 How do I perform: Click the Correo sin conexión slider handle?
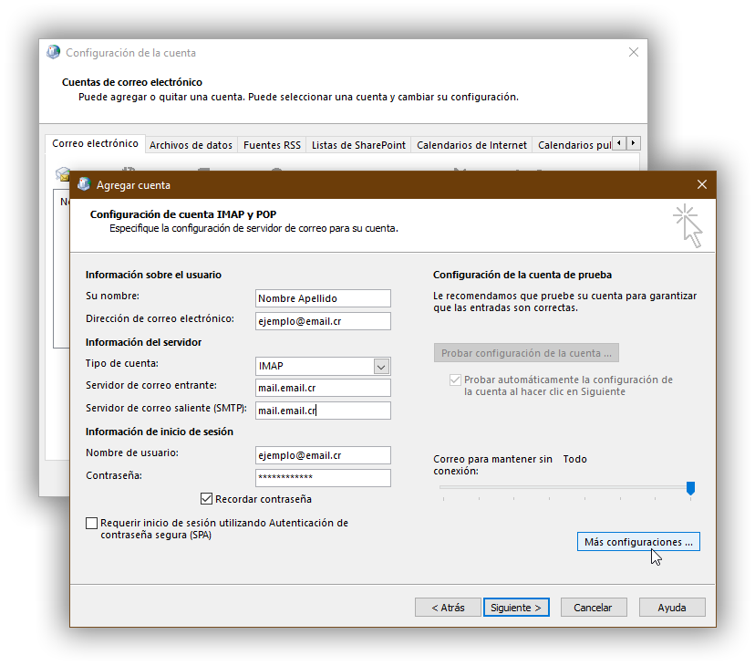(690, 489)
